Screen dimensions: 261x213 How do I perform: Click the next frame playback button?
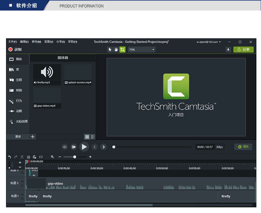pyautogui.click(x=74, y=147)
